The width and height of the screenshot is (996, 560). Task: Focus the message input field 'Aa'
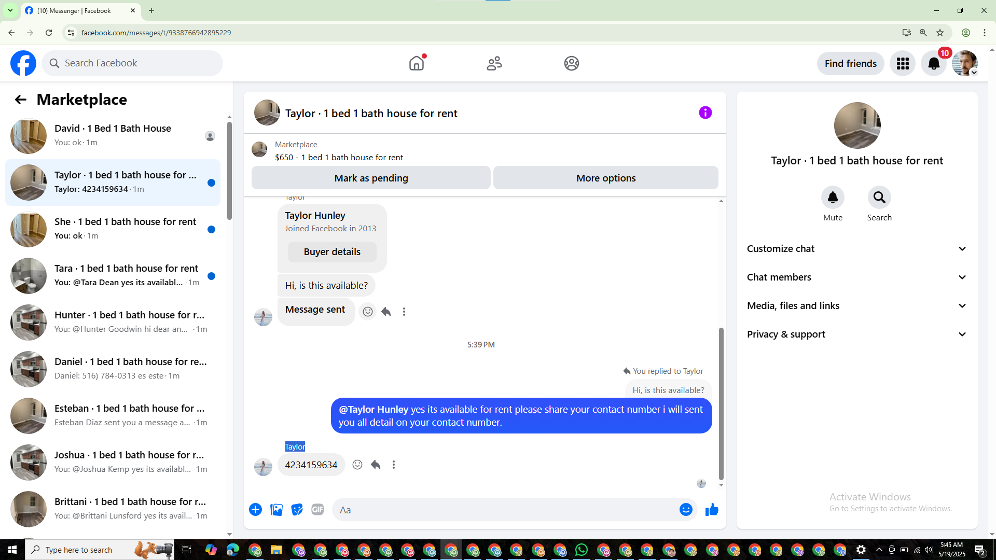coord(506,510)
